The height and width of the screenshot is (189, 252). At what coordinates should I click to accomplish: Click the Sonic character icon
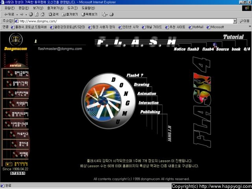coord(215,45)
